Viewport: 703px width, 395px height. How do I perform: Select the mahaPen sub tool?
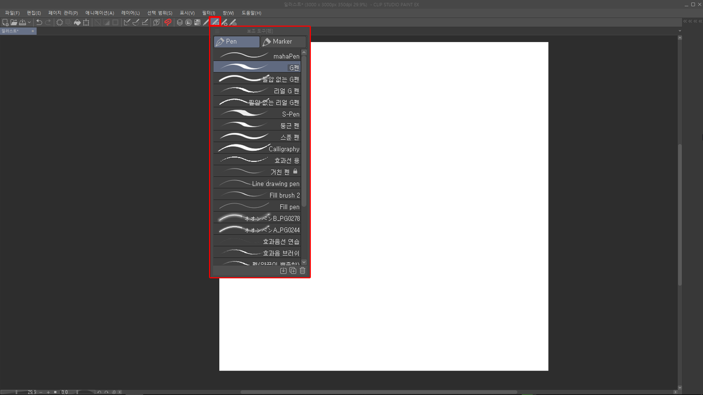click(x=257, y=56)
